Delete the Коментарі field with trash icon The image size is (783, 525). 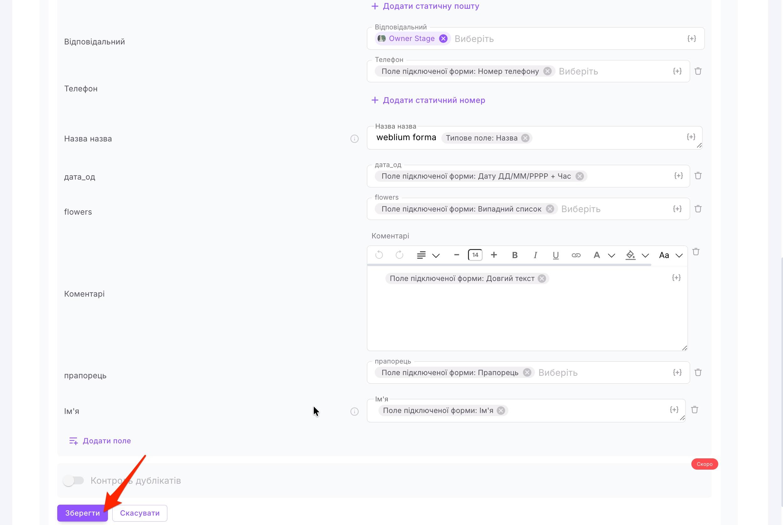point(696,252)
